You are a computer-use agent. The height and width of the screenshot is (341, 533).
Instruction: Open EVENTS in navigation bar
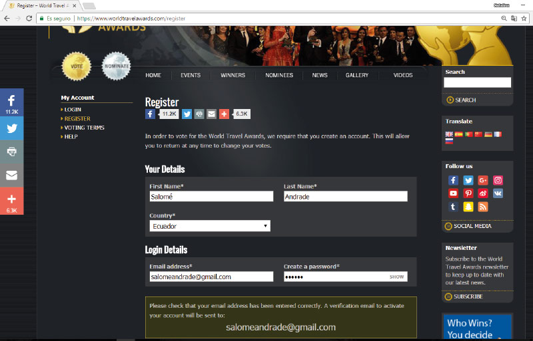191,75
